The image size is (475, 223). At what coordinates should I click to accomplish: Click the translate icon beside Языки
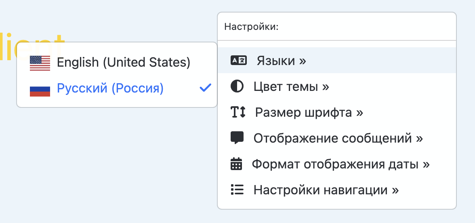(x=238, y=61)
